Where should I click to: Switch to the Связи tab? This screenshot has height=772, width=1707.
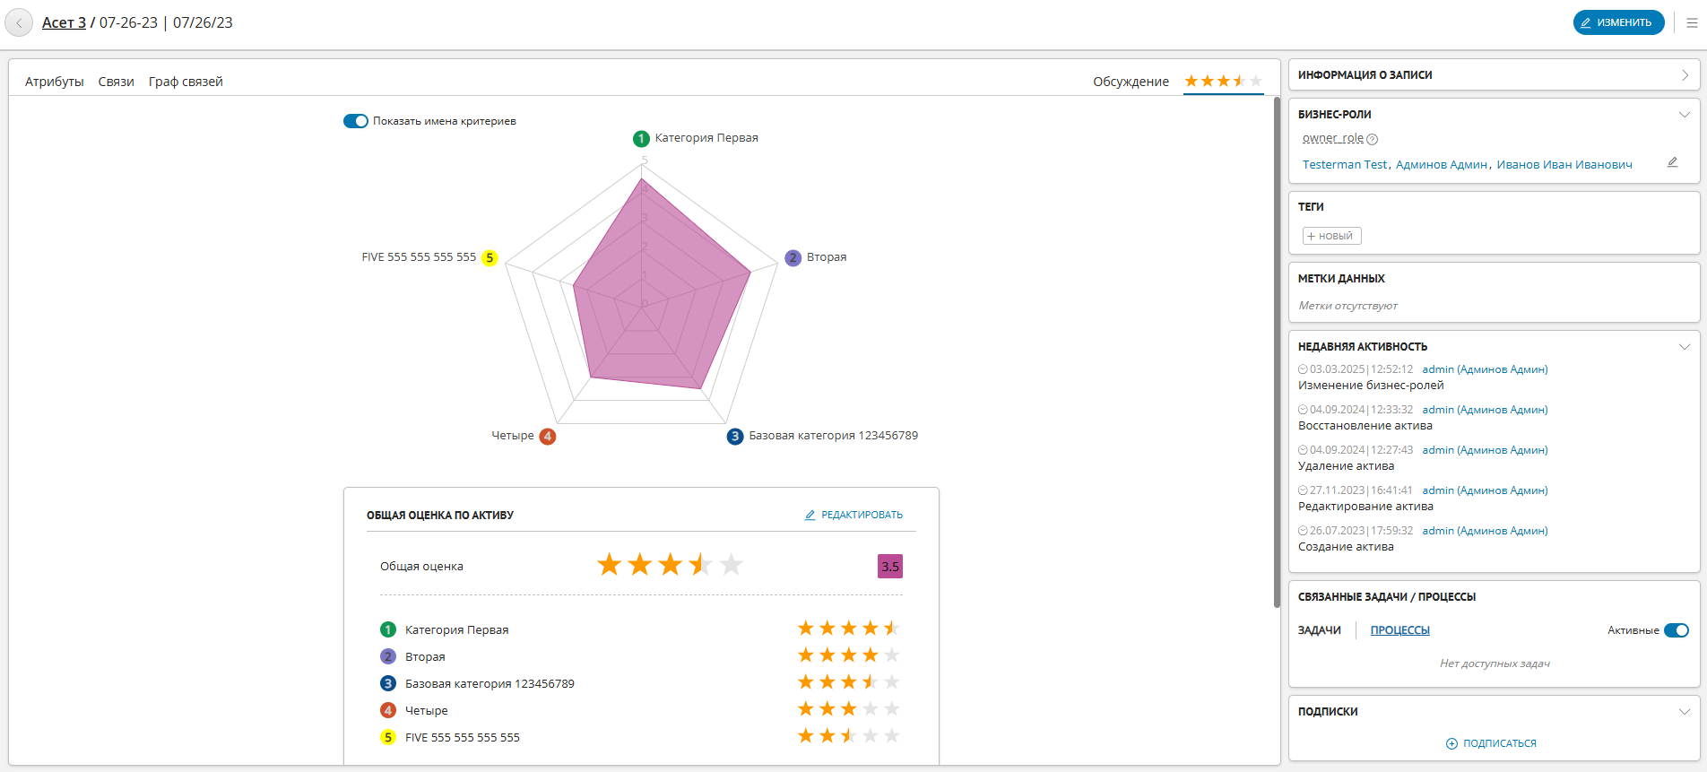pyautogui.click(x=117, y=82)
